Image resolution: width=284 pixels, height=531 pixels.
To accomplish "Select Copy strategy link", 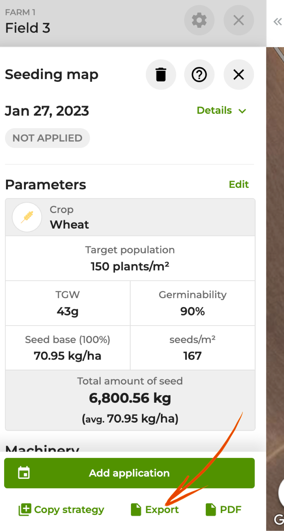I will pyautogui.click(x=69, y=510).
